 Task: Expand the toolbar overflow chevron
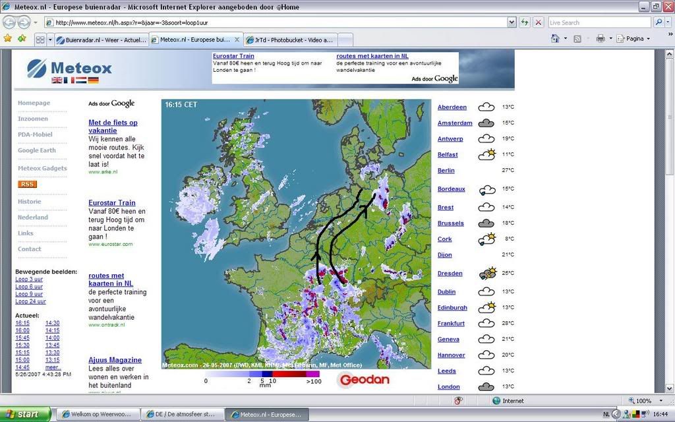tap(670, 34)
